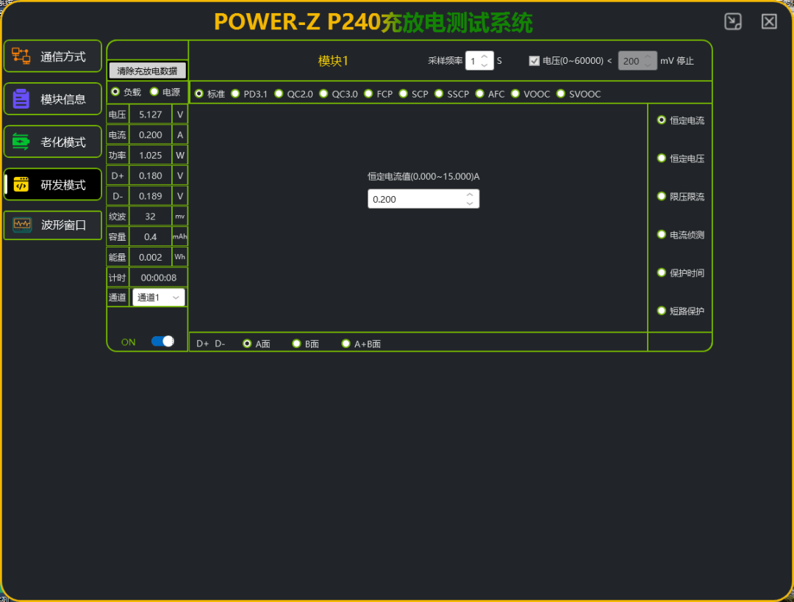Click the 波形窗口 waveform icon
Image resolution: width=794 pixels, height=602 pixels.
point(22,225)
